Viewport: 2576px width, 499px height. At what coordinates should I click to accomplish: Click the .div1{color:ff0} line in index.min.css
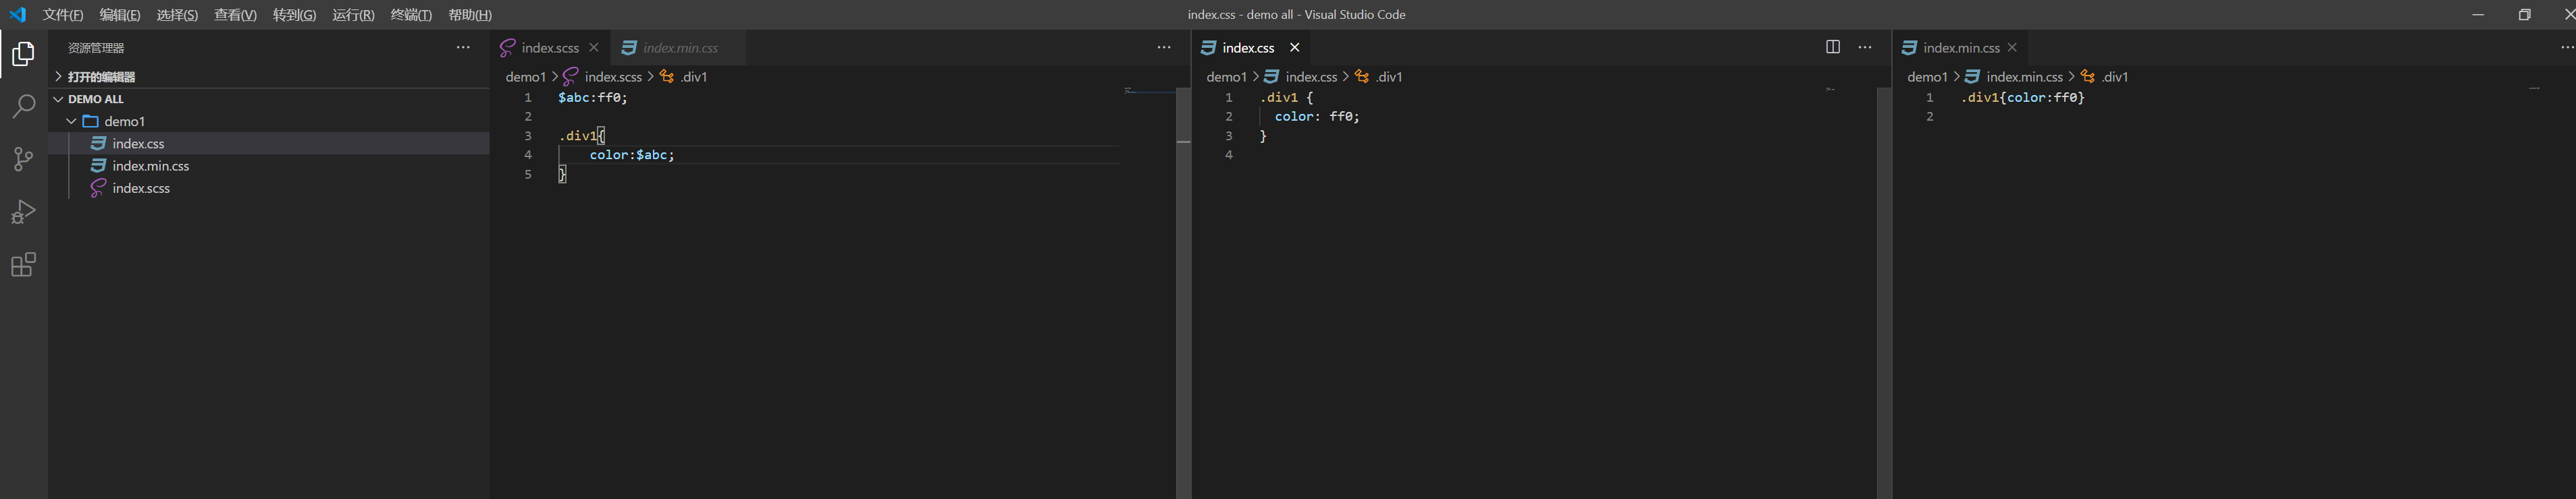pyautogui.click(x=2023, y=98)
